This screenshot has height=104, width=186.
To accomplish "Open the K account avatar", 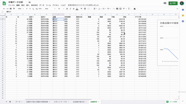I will (x=182, y=3).
